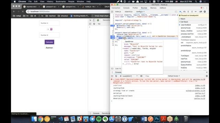Select inspect element icon in page DevTools
220x123 pixels.
tap(90, 20)
